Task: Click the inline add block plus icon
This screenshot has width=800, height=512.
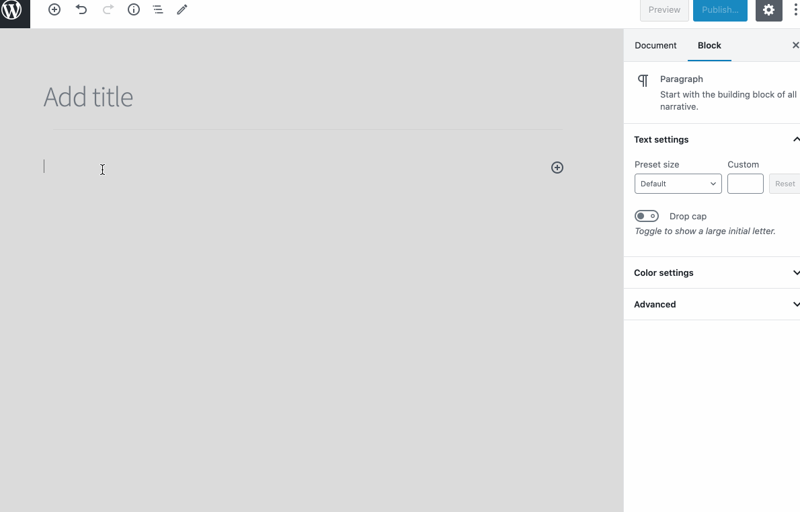Action: [557, 168]
